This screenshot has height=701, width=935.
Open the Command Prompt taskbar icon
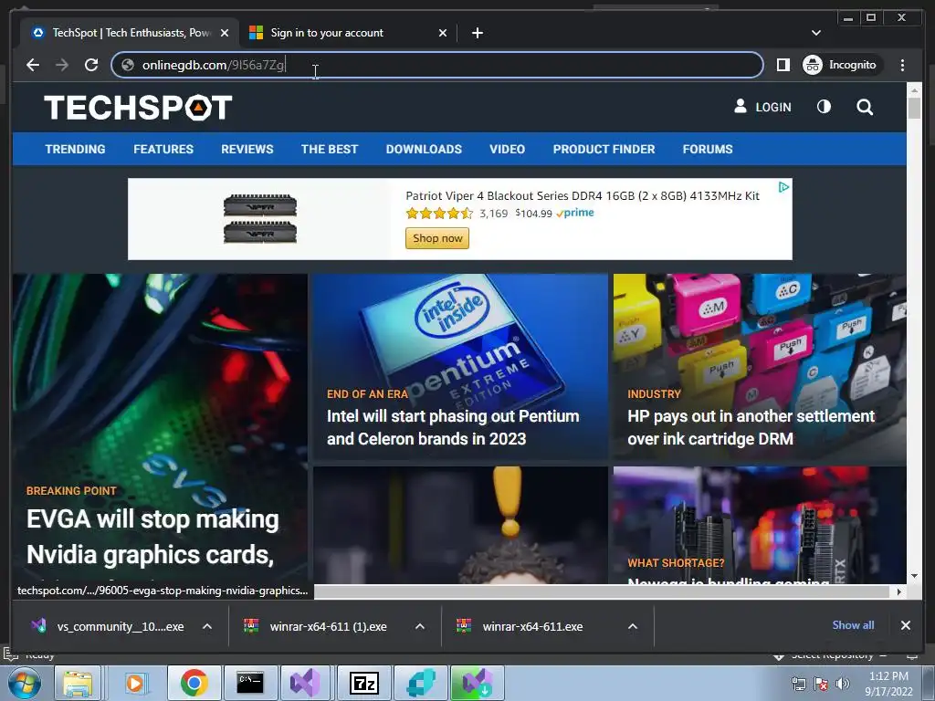[x=250, y=683]
